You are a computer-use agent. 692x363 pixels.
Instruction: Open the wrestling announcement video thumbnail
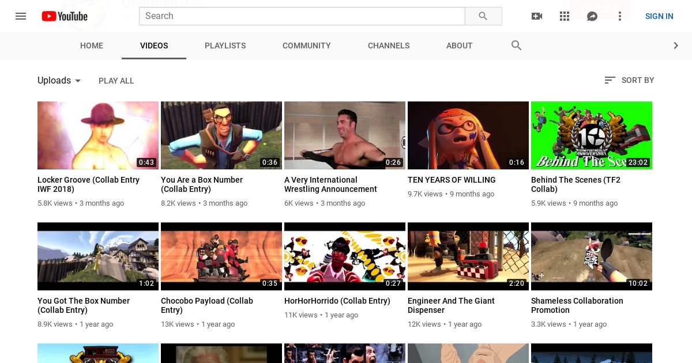coord(345,135)
